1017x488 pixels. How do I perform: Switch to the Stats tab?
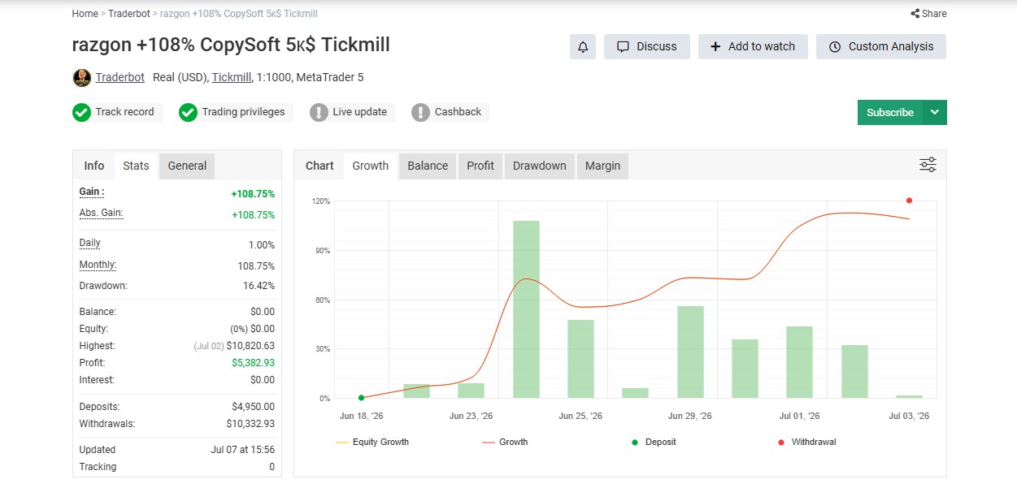pyautogui.click(x=136, y=166)
